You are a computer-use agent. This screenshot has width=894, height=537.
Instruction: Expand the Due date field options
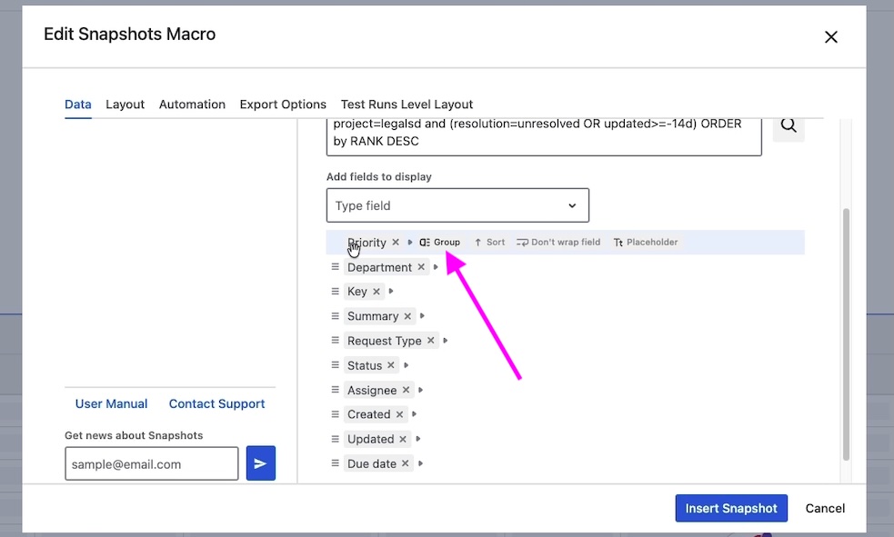(421, 463)
